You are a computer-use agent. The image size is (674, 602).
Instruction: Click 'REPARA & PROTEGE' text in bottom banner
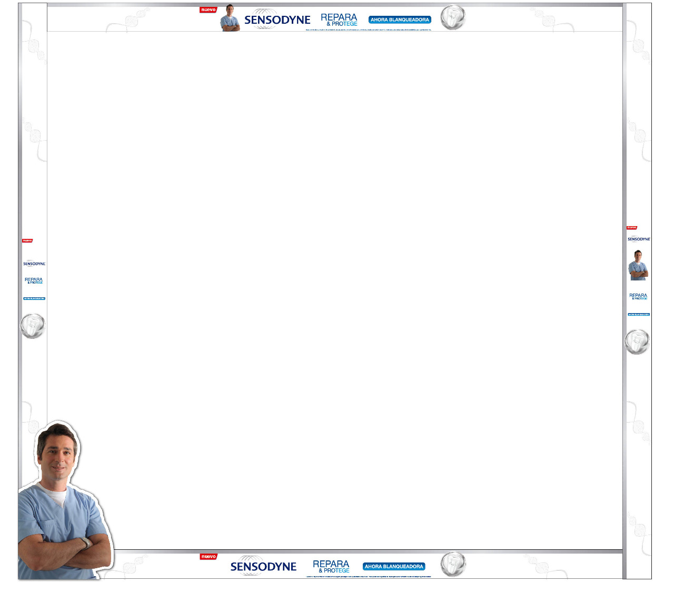(x=331, y=567)
